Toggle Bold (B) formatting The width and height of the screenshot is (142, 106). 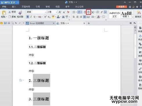[28, 17]
